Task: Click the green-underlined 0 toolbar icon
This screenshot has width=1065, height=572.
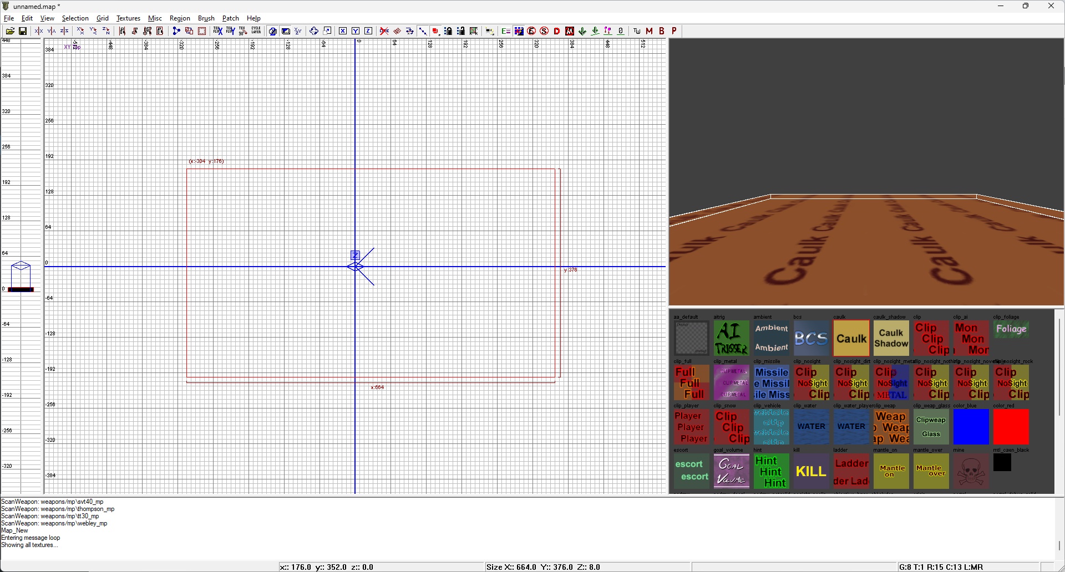Action: (x=621, y=32)
